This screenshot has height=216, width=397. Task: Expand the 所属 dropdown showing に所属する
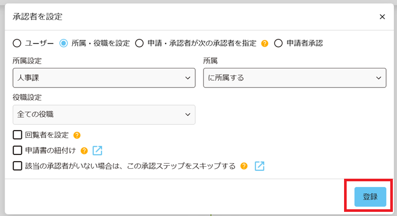coord(294,78)
